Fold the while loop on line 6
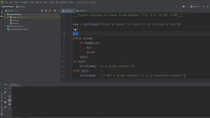The image size is (210, 118). (x=72, y=38)
